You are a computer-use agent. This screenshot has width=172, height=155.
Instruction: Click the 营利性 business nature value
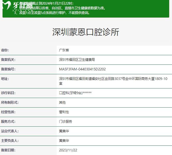(x=64, y=112)
